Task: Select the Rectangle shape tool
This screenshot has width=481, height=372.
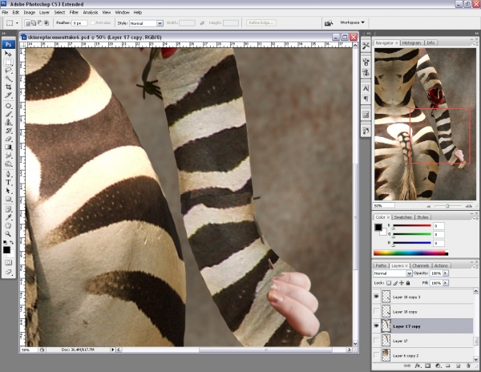Action: click(8, 200)
